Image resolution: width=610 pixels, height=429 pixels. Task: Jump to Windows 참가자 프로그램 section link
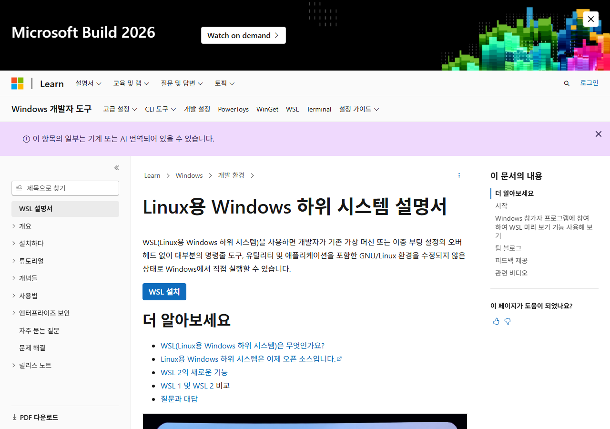(x=544, y=227)
